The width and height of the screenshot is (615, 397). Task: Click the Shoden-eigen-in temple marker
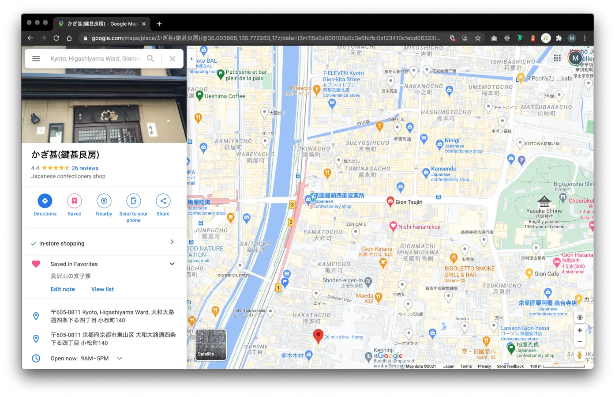pos(368,281)
